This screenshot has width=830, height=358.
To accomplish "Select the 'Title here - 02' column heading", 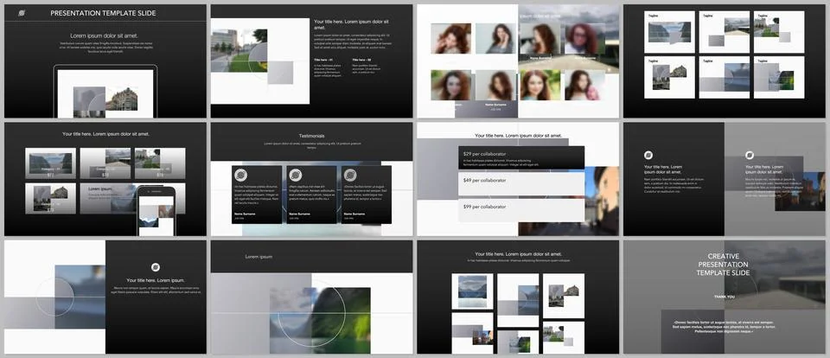I will 362,61.
